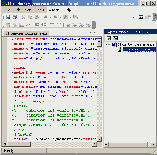Click the link rel=File-List code line

(55, 92)
